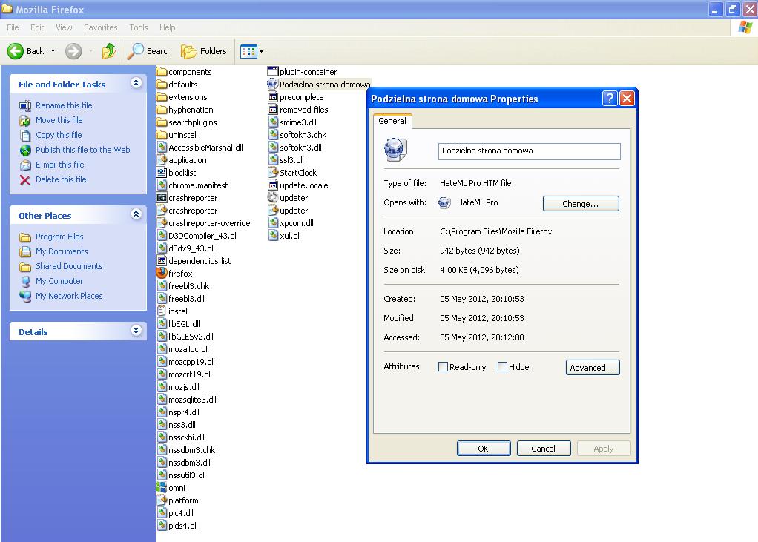Image resolution: width=758 pixels, height=542 pixels.
Task: Click E-mail this file link
Action: pyautogui.click(x=59, y=165)
